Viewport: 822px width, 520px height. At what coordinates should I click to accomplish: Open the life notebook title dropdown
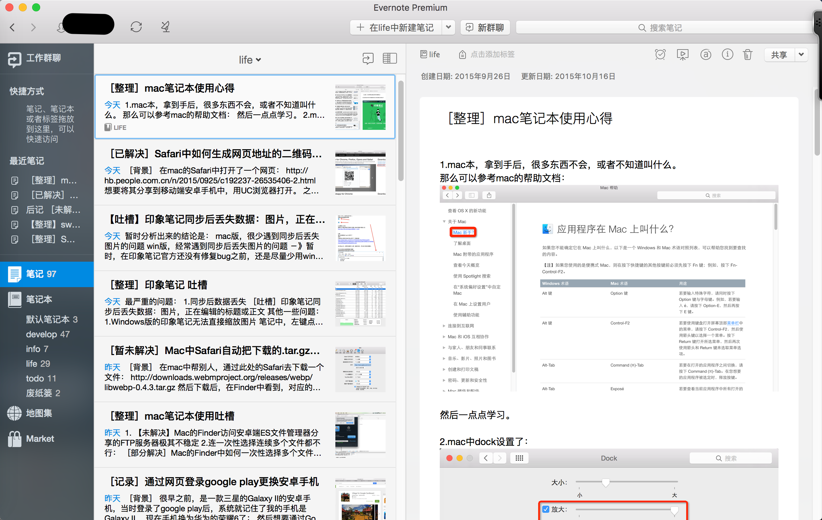point(250,60)
